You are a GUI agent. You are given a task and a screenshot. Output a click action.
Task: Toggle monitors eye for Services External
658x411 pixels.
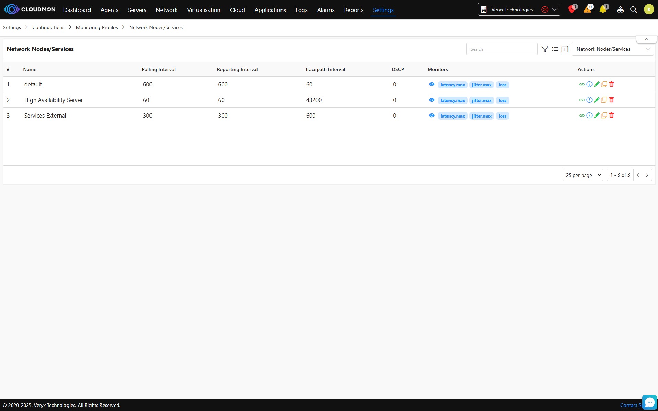click(432, 116)
